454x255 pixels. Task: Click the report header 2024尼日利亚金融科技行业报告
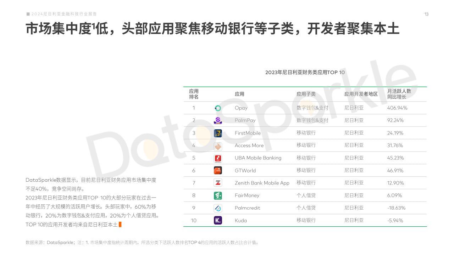[64, 14]
